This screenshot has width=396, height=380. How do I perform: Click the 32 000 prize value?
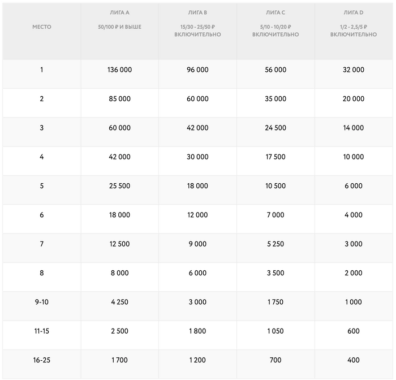coord(353,70)
